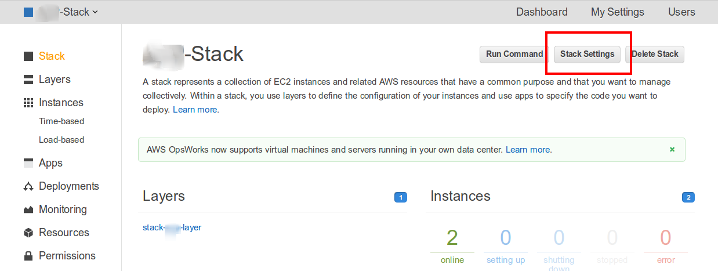Dismiss the OpsWorks notification banner

[x=672, y=149]
